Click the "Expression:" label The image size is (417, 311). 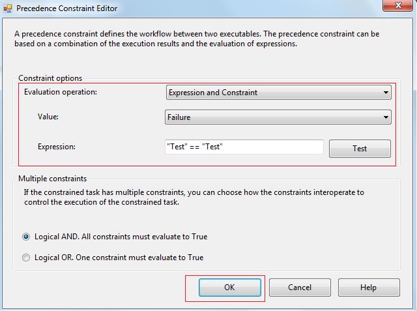[56, 147]
